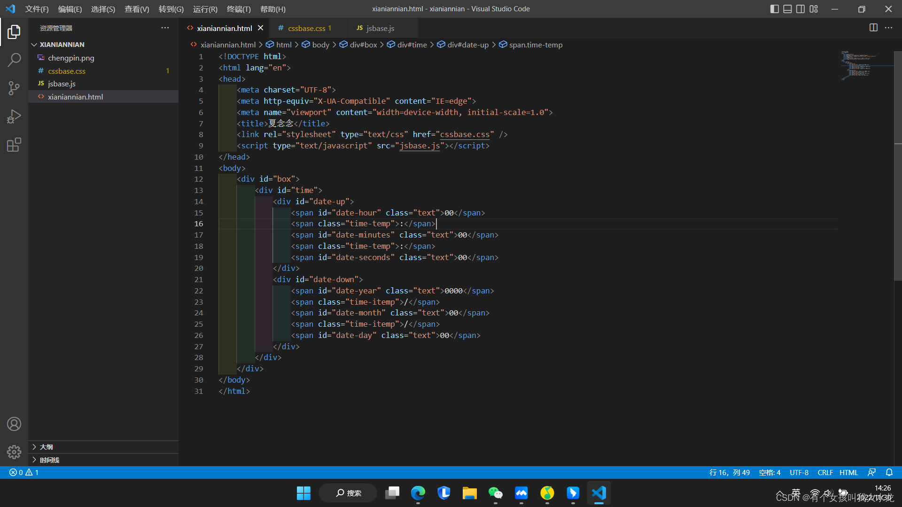Open the 帮助(H) menu
This screenshot has width=902, height=507.
click(272, 9)
